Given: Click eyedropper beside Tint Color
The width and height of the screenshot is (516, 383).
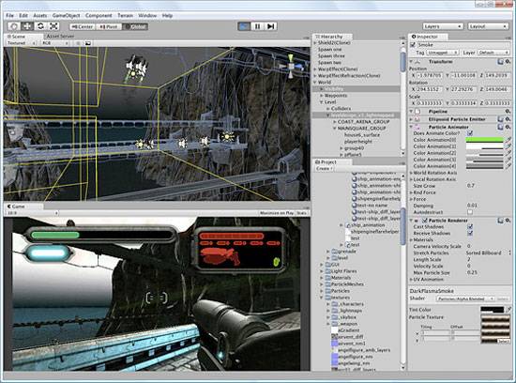Looking at the screenshot, I should [x=508, y=309].
